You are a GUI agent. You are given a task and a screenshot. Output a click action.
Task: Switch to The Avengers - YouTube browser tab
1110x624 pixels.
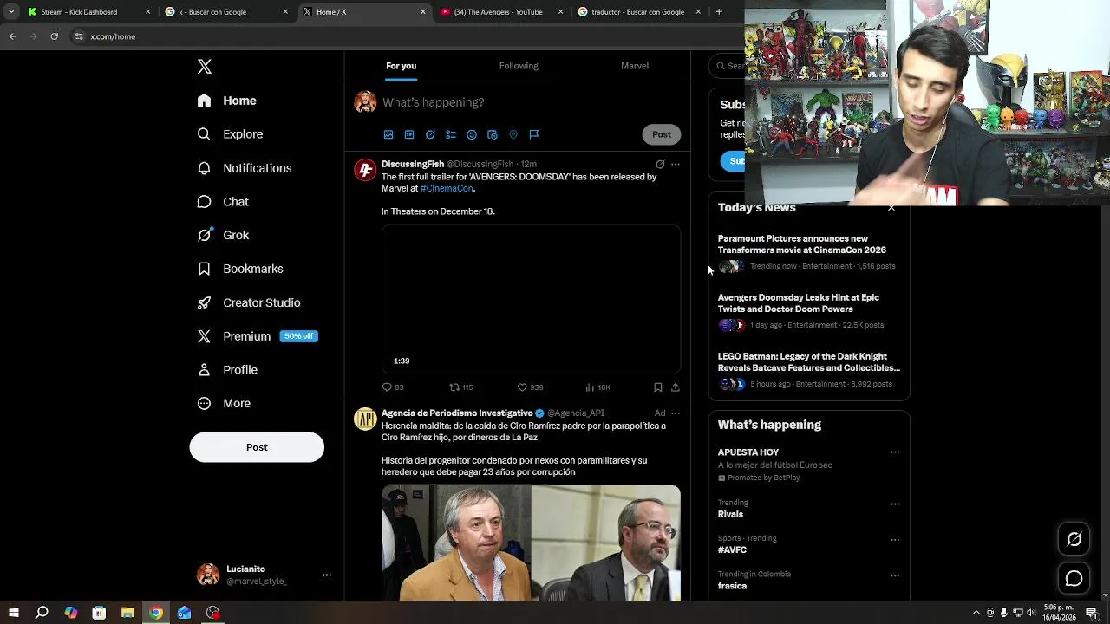click(501, 12)
